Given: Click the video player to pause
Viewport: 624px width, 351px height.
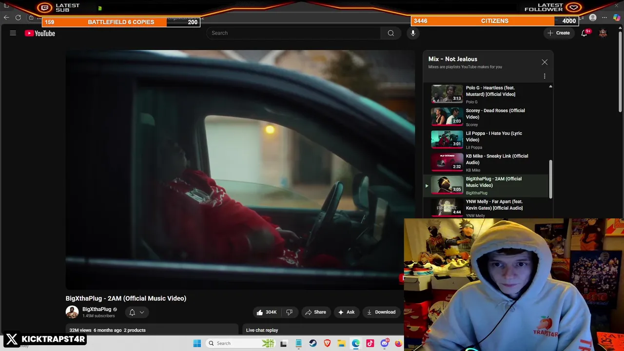Looking at the screenshot, I should [x=240, y=170].
